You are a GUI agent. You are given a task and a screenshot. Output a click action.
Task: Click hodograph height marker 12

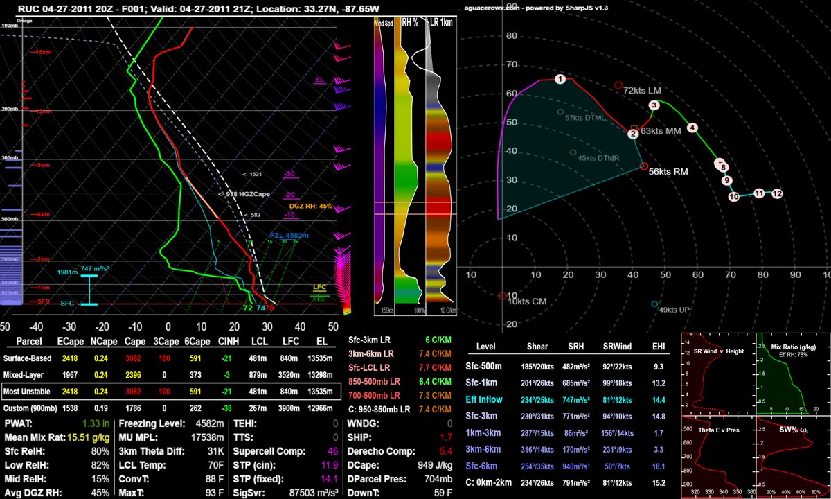(777, 193)
